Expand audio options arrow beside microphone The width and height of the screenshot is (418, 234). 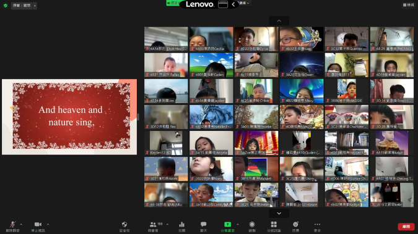tap(21, 224)
